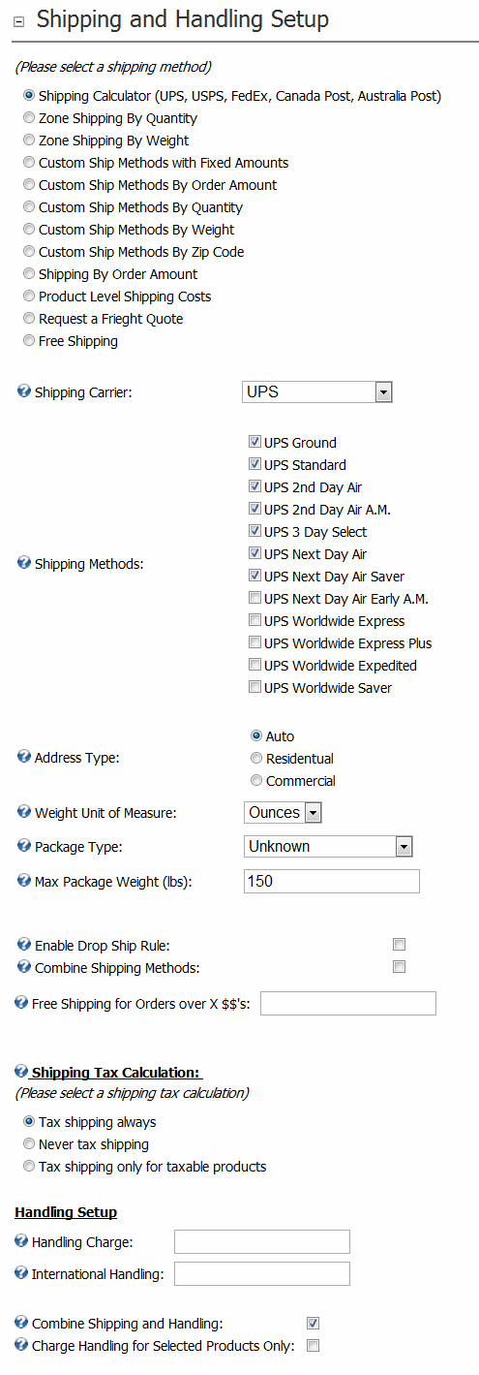This screenshot has width=479, height=1375.
Task: Collapse the Shipping and Handling Setup section
Action: (18, 21)
